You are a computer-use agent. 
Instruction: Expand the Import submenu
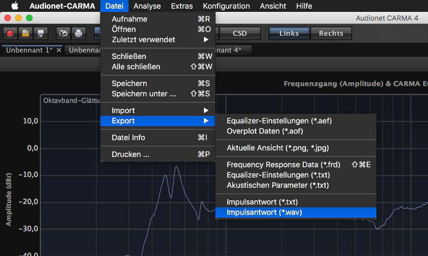click(158, 110)
